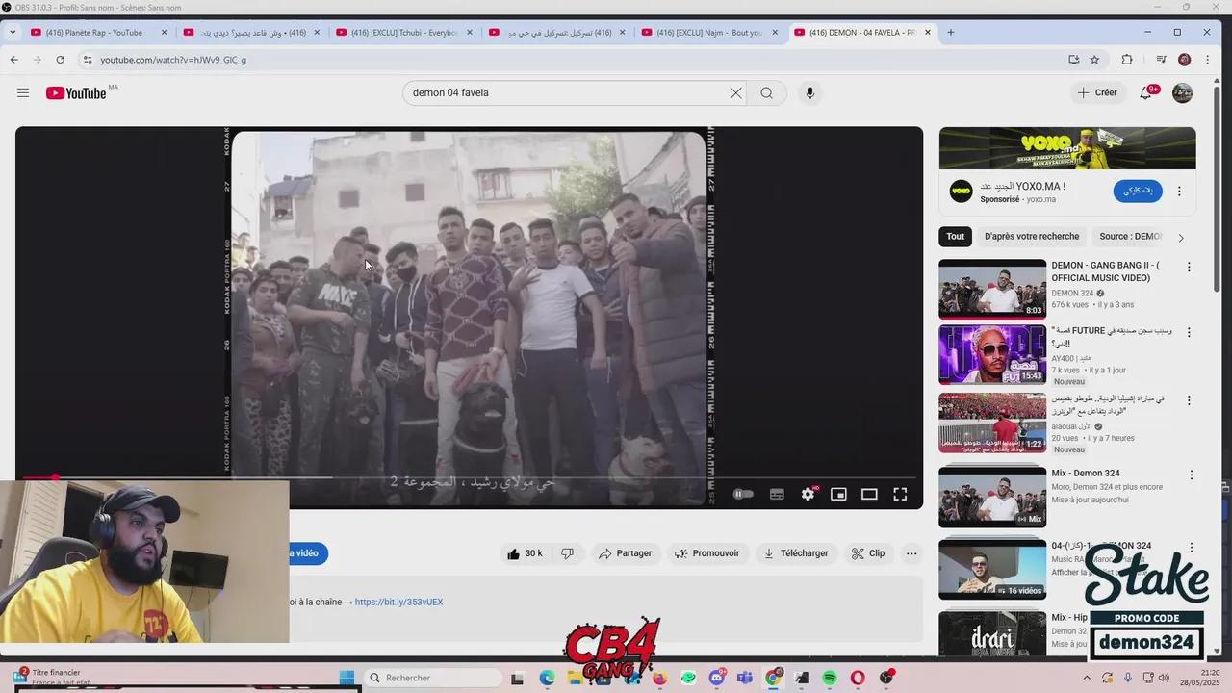Image resolution: width=1232 pixels, height=693 pixels.
Task: Switch to theater mode
Action: click(x=869, y=494)
